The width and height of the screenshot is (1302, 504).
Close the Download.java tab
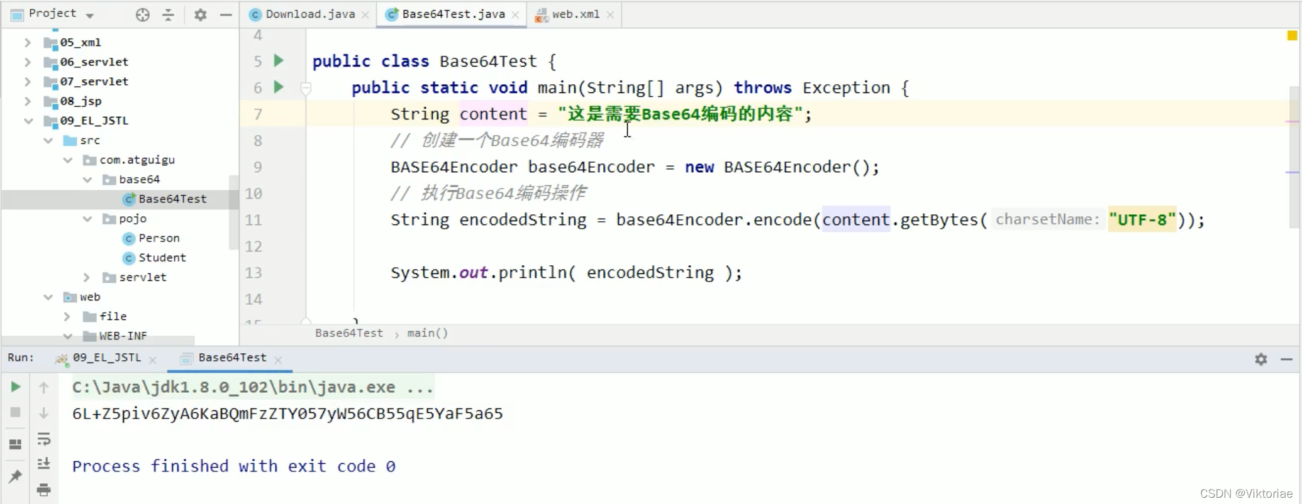click(x=365, y=14)
